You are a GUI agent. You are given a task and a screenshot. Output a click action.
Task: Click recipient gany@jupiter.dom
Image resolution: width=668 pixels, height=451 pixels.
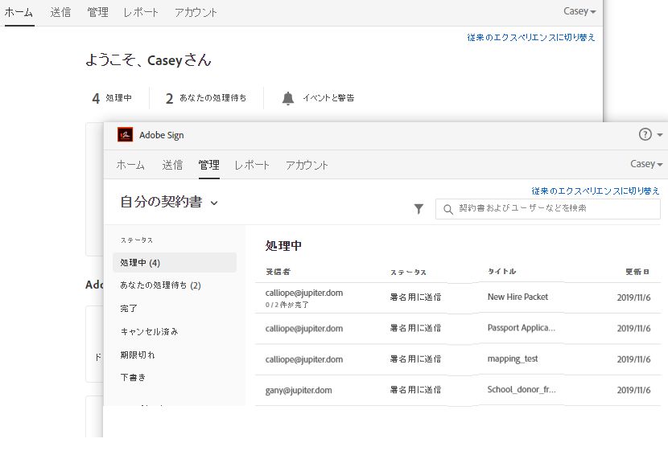[299, 390]
